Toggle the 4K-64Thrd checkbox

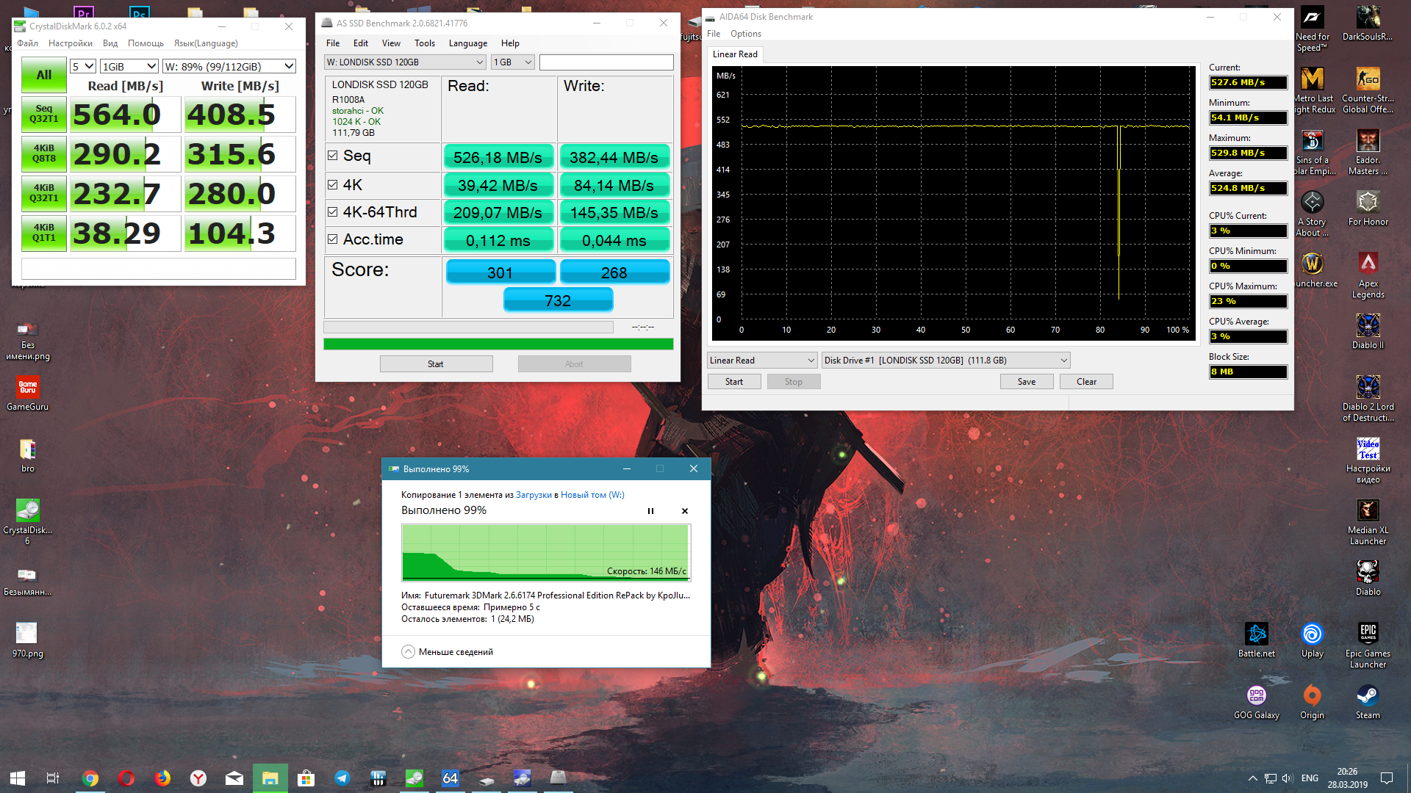(x=333, y=212)
